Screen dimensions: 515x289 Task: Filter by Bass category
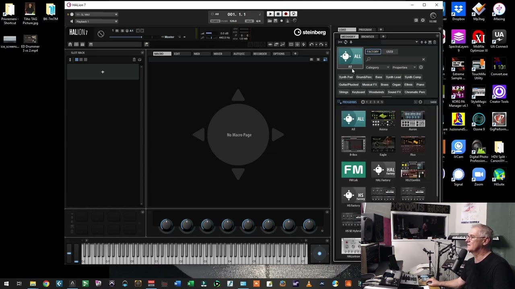tap(379, 77)
